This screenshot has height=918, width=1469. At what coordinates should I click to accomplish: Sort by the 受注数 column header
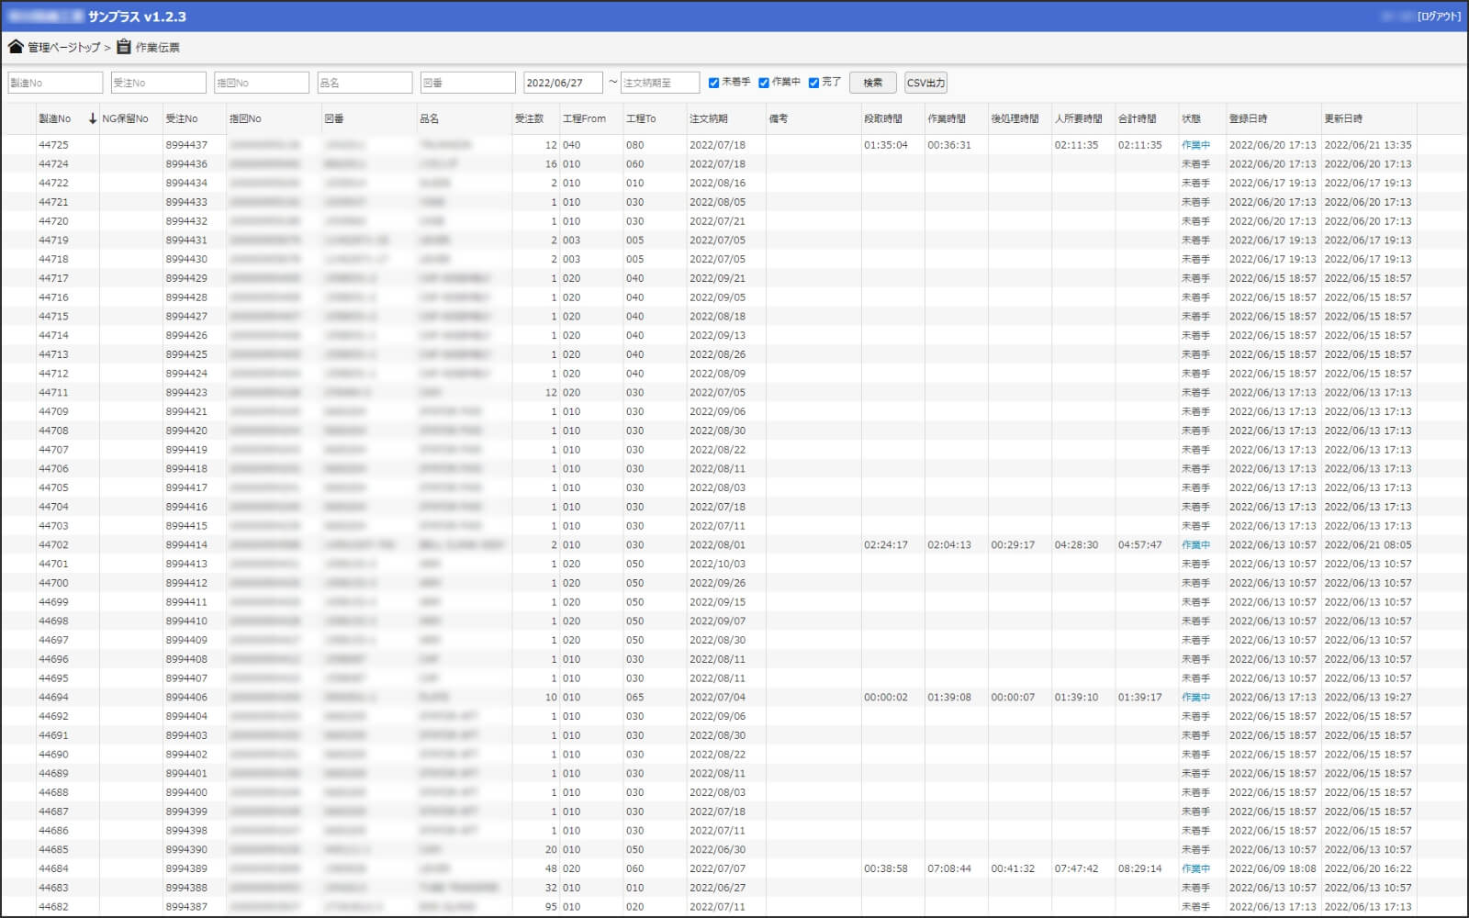click(x=529, y=118)
